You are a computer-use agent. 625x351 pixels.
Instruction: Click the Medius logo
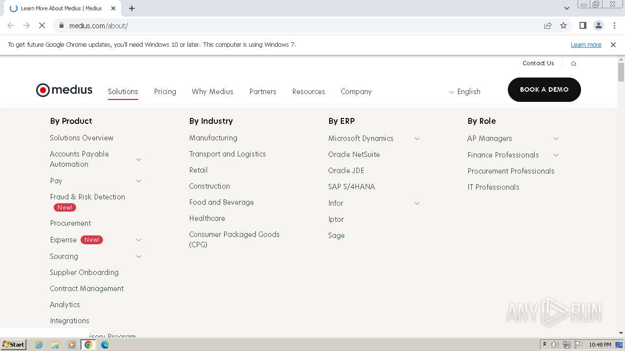64,90
